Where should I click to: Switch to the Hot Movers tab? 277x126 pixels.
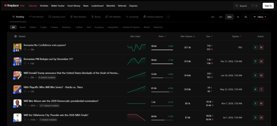pyautogui.click(x=36, y=17)
